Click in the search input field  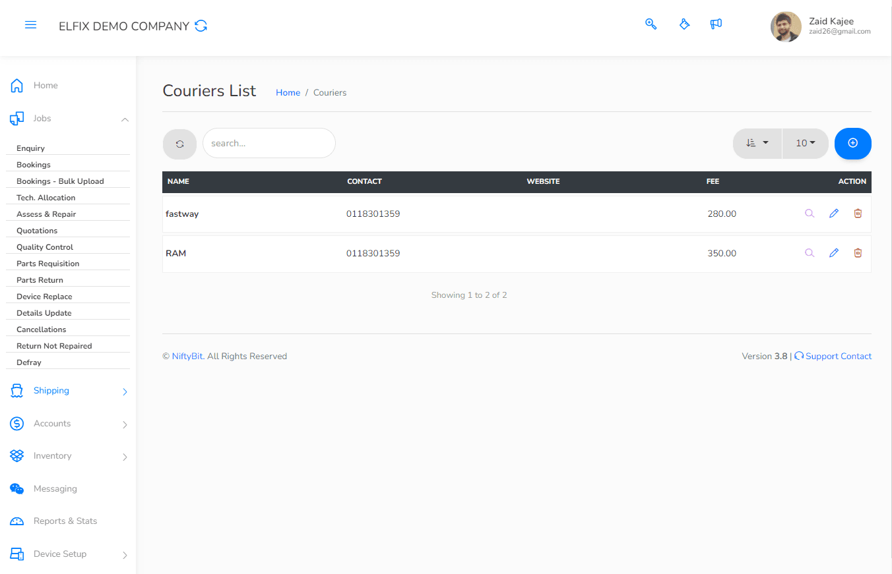pyautogui.click(x=269, y=143)
